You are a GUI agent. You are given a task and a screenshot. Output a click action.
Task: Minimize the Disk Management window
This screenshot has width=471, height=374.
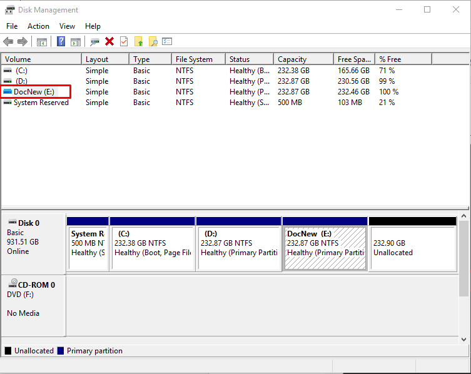point(399,9)
